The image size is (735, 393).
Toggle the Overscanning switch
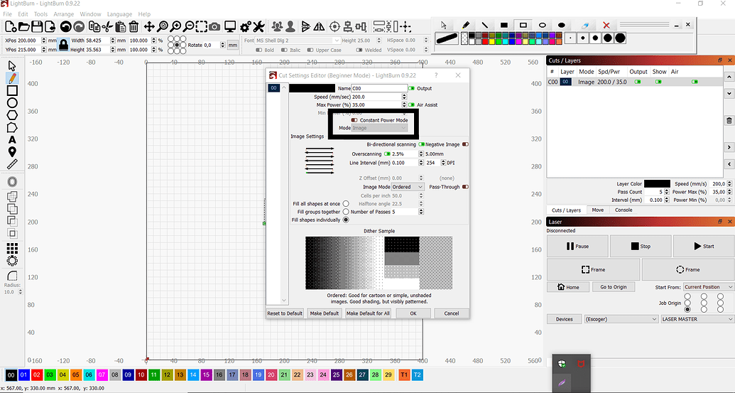[387, 154]
